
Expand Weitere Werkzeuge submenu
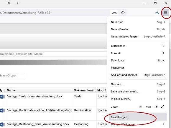(x=138, y=124)
